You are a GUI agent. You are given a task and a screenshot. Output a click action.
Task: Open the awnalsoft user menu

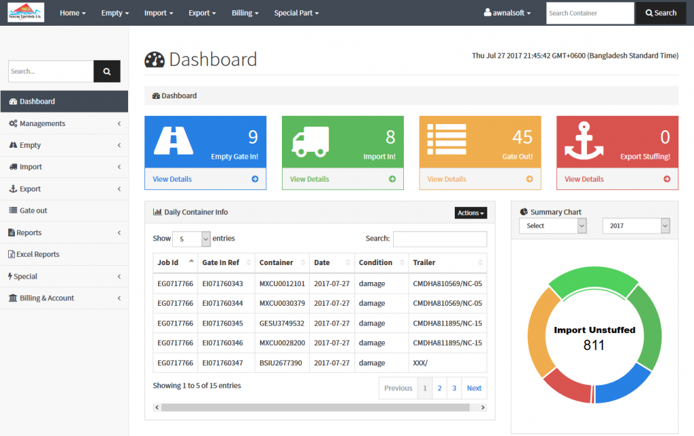[x=507, y=13]
